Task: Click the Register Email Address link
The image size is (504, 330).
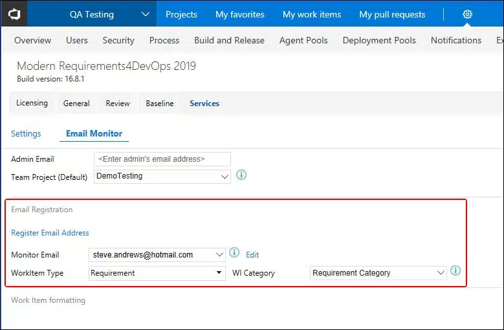Action: pos(50,233)
